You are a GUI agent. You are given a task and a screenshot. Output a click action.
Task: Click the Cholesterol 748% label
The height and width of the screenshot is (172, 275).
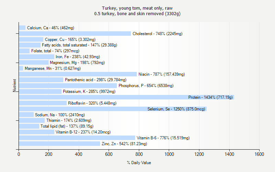pos(157,34)
